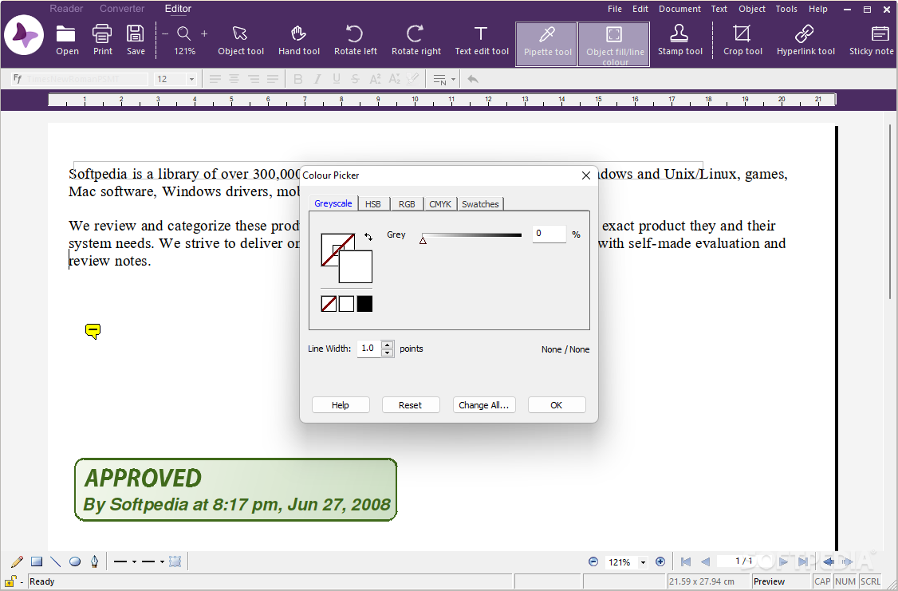Select the pencil drawing tool
The height and width of the screenshot is (591, 898).
pos(18,561)
